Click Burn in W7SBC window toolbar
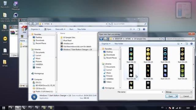The width and height of the screenshot is (196, 110). click(71, 29)
